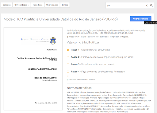Click the FastFormat é seguro e confiável text
Viewport: 157px width, 113px height.
point(98,37)
